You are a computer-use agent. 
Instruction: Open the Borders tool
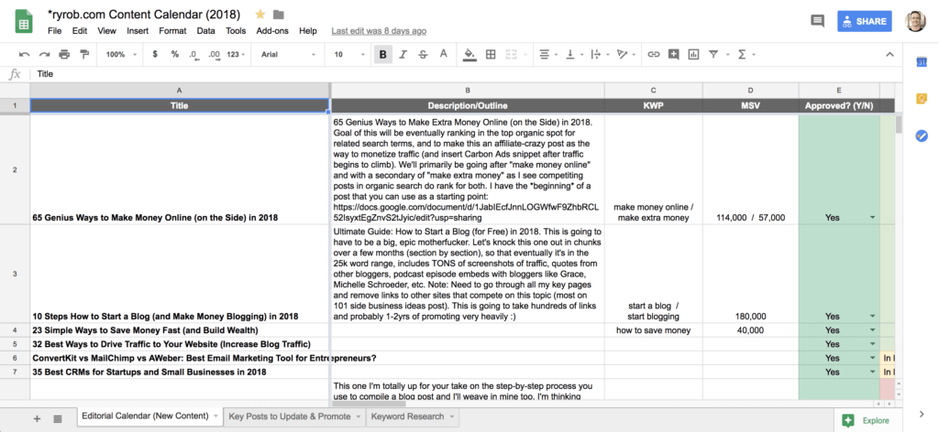point(491,54)
